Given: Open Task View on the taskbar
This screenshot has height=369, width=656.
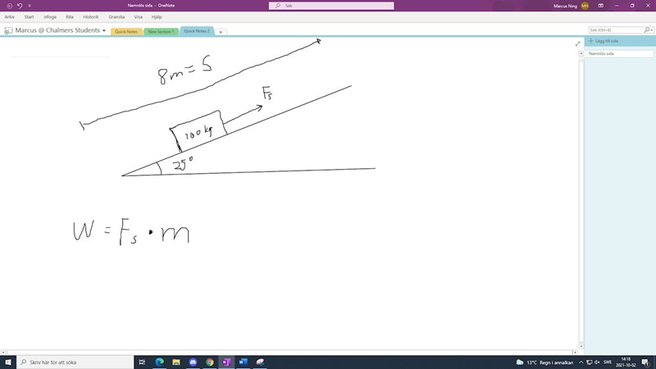Looking at the screenshot, I should 143,362.
